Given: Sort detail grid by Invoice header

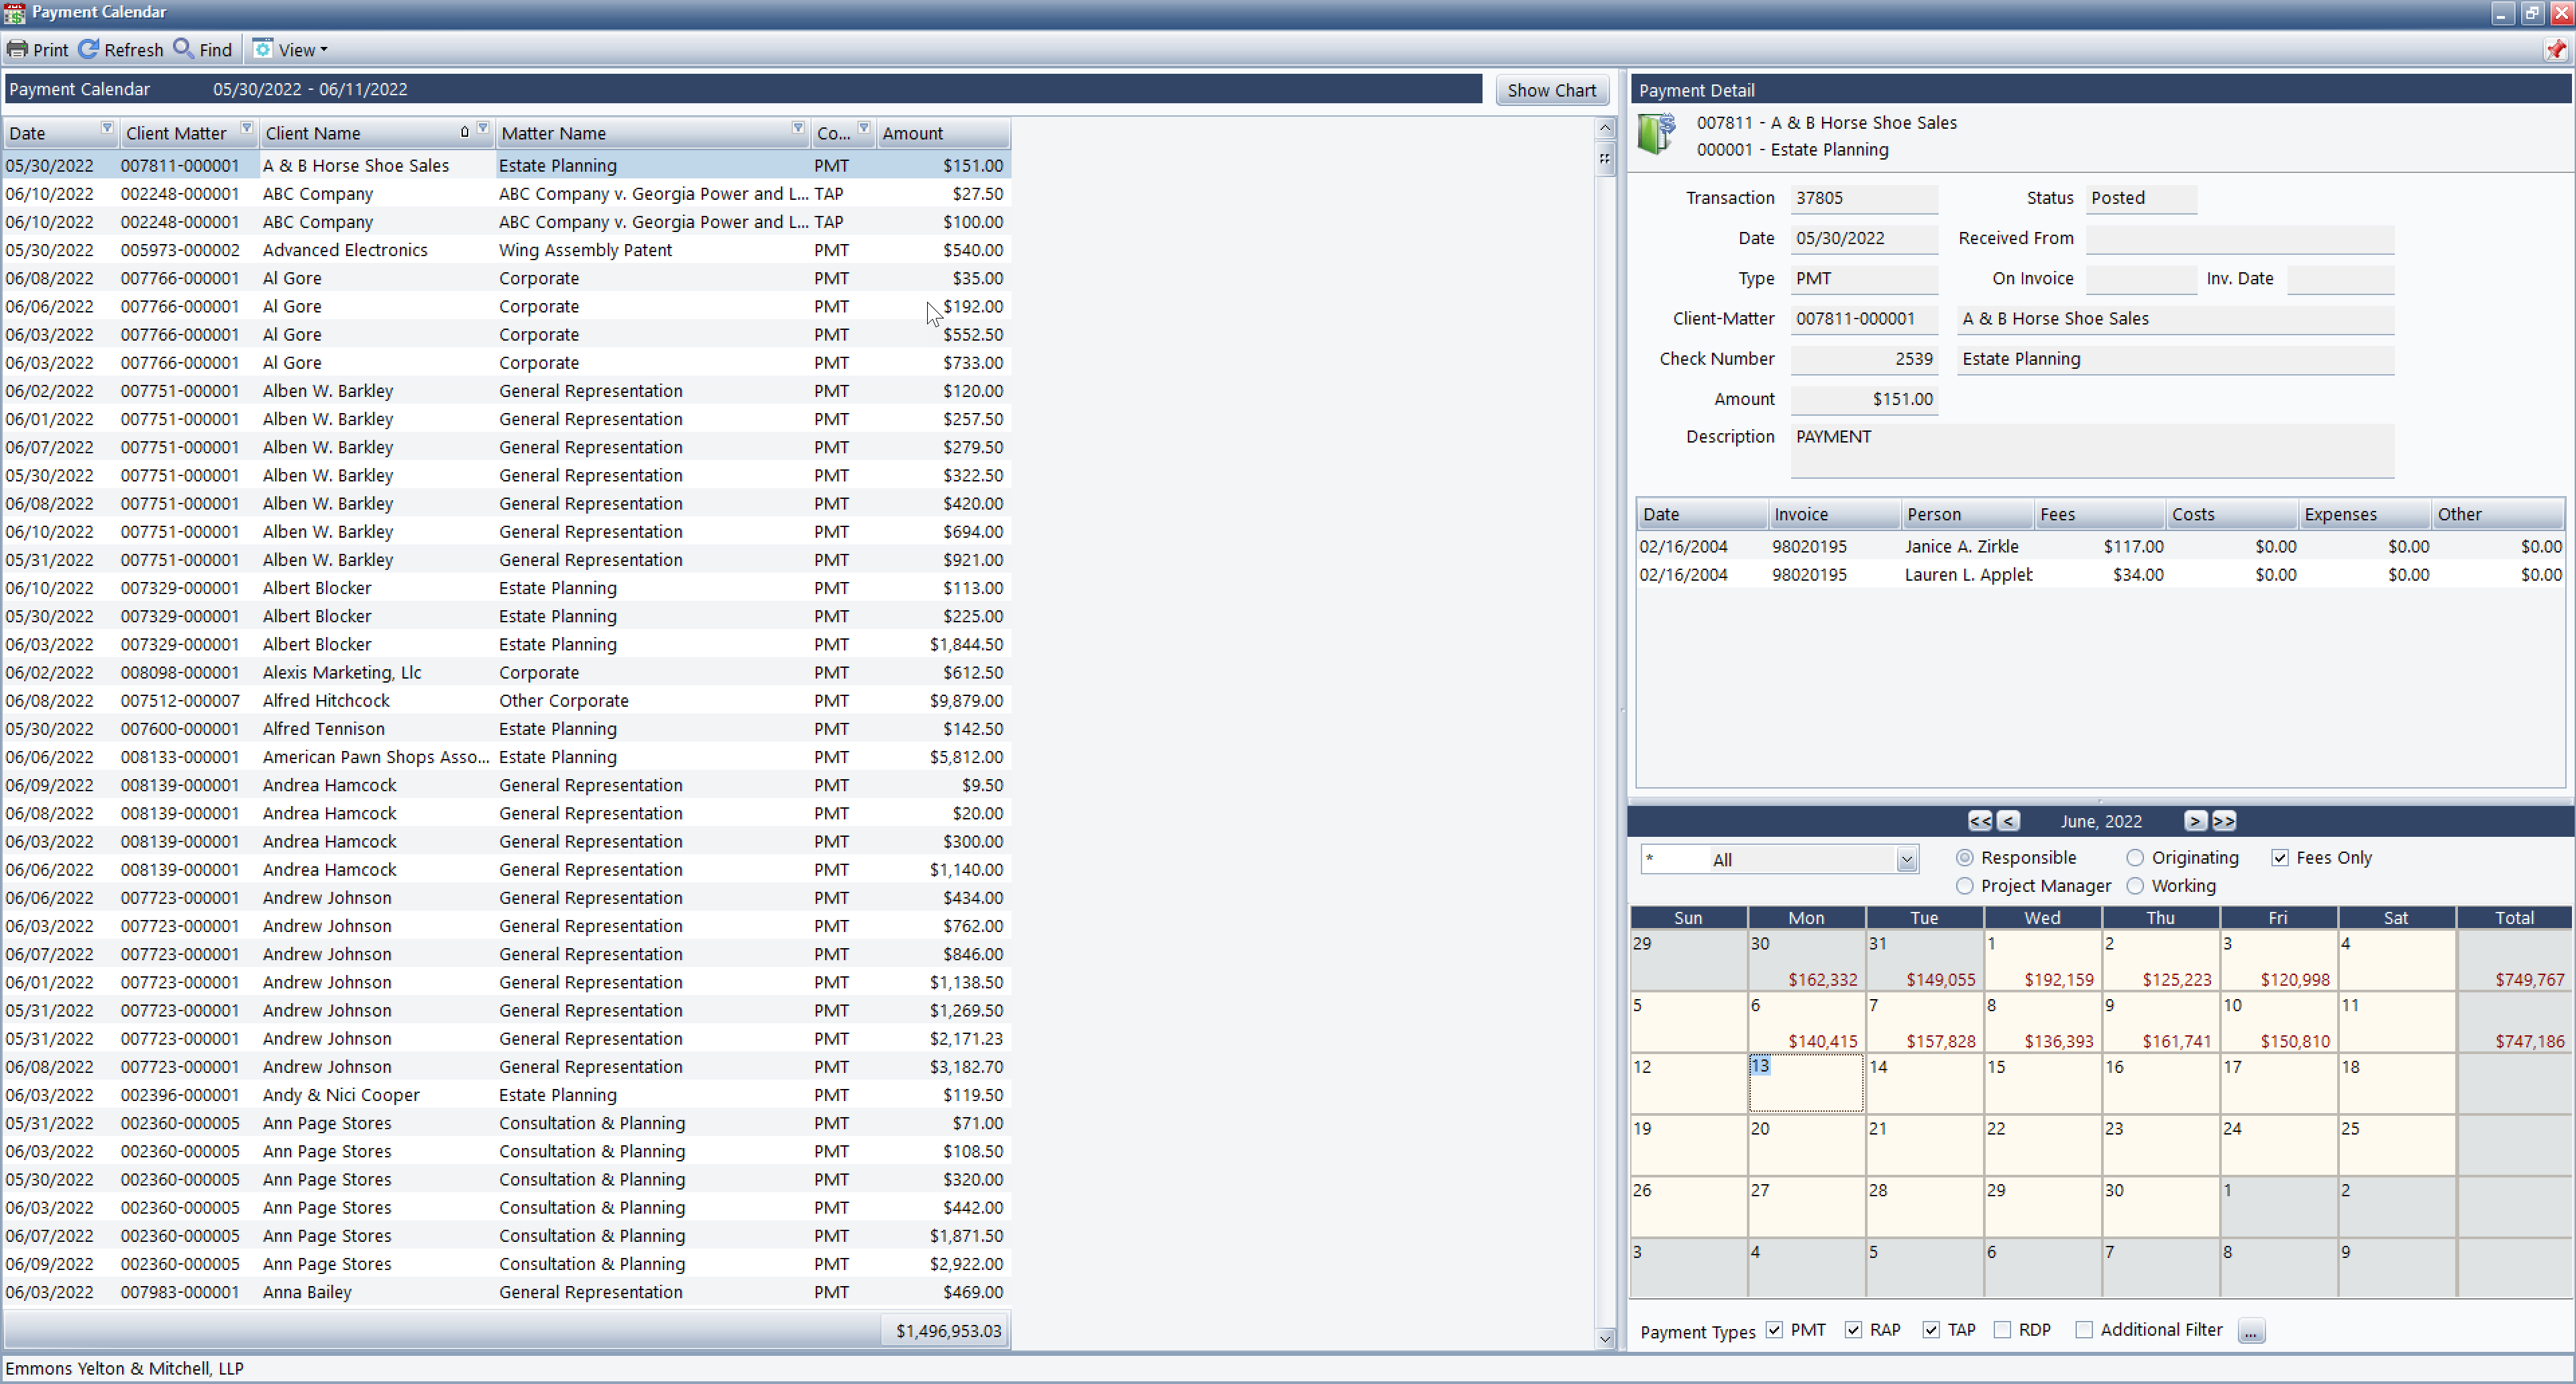Looking at the screenshot, I should 1834,514.
